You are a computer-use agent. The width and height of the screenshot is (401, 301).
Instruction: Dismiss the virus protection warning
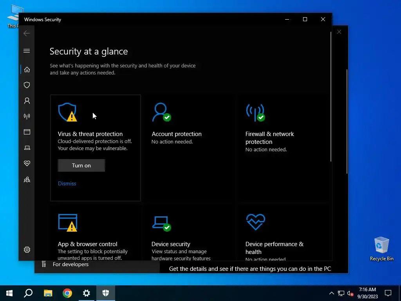(x=67, y=183)
